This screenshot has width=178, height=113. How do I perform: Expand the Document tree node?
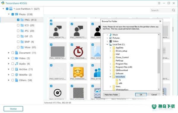click(9, 53)
